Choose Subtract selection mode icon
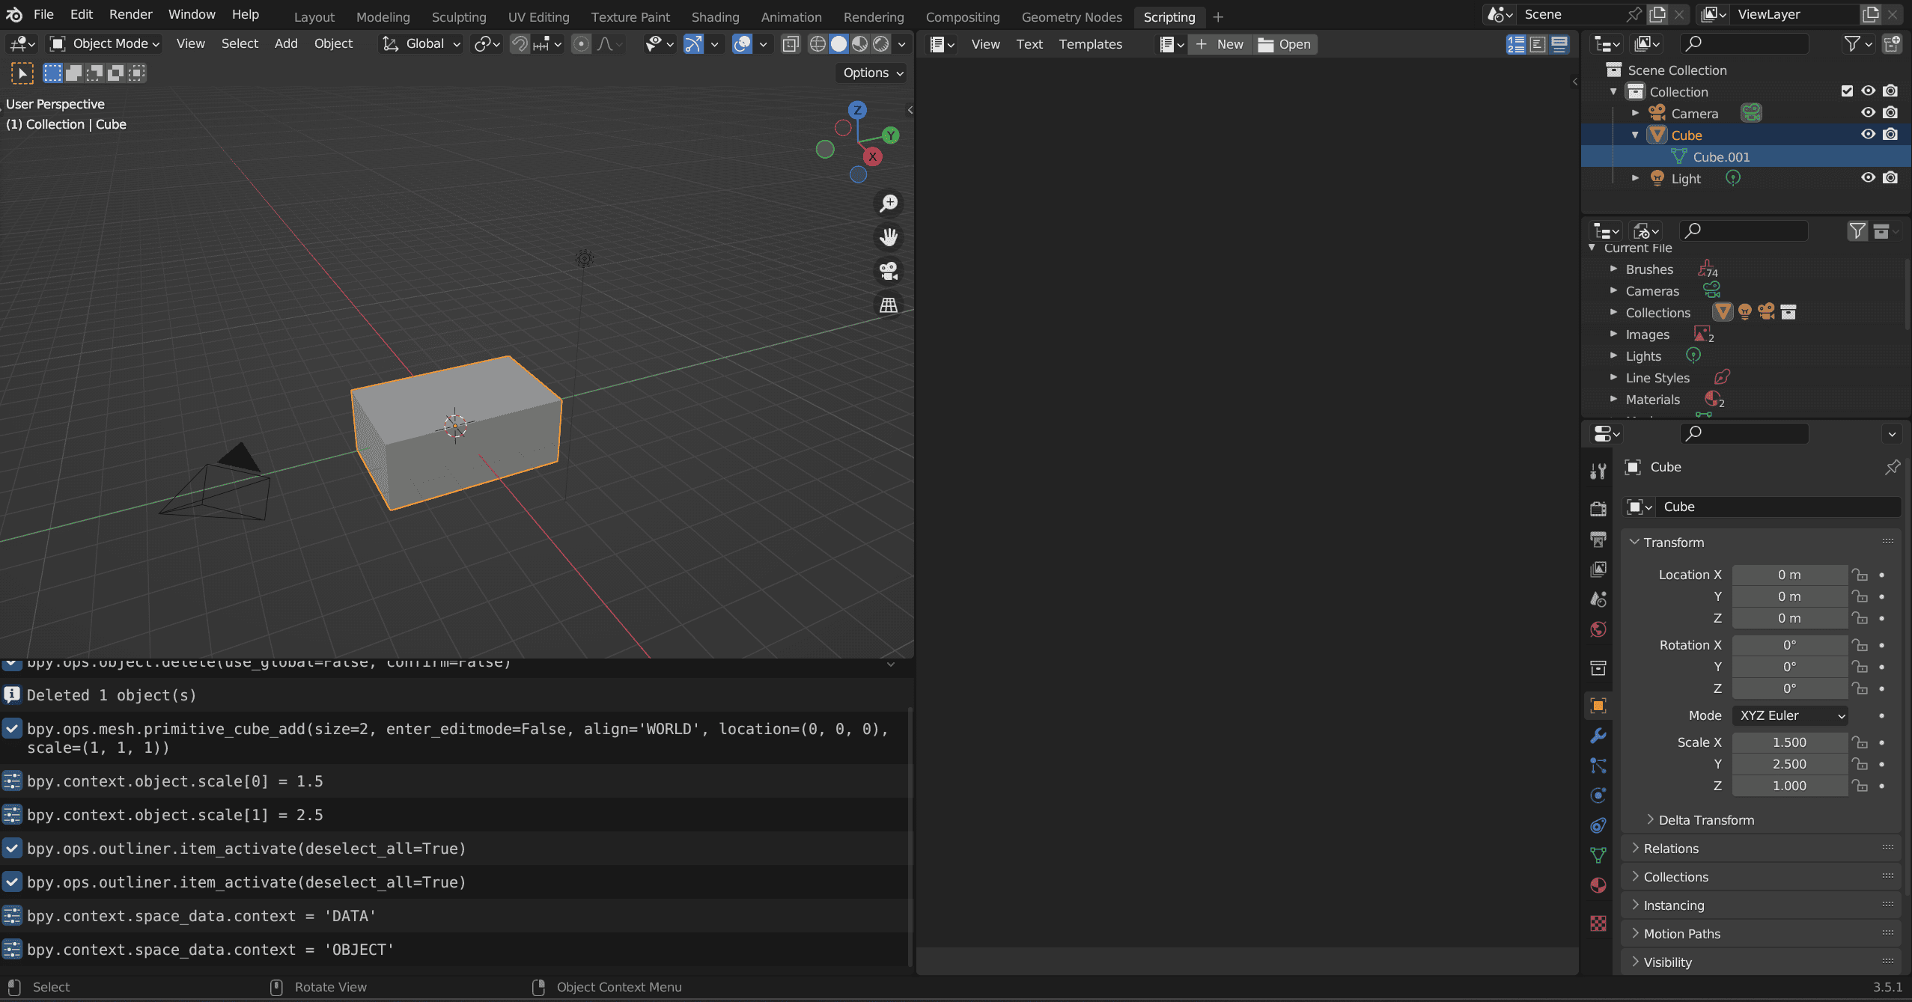1912x1002 pixels. click(94, 73)
